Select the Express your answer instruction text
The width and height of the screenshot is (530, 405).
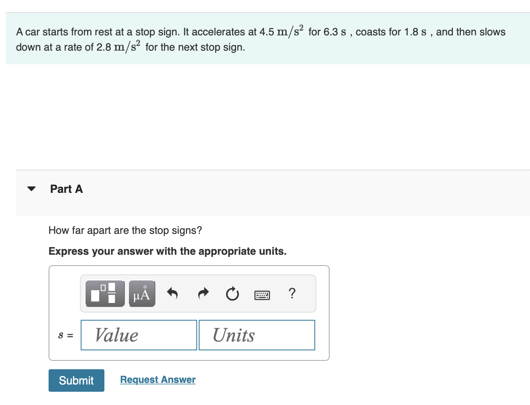[x=167, y=251]
